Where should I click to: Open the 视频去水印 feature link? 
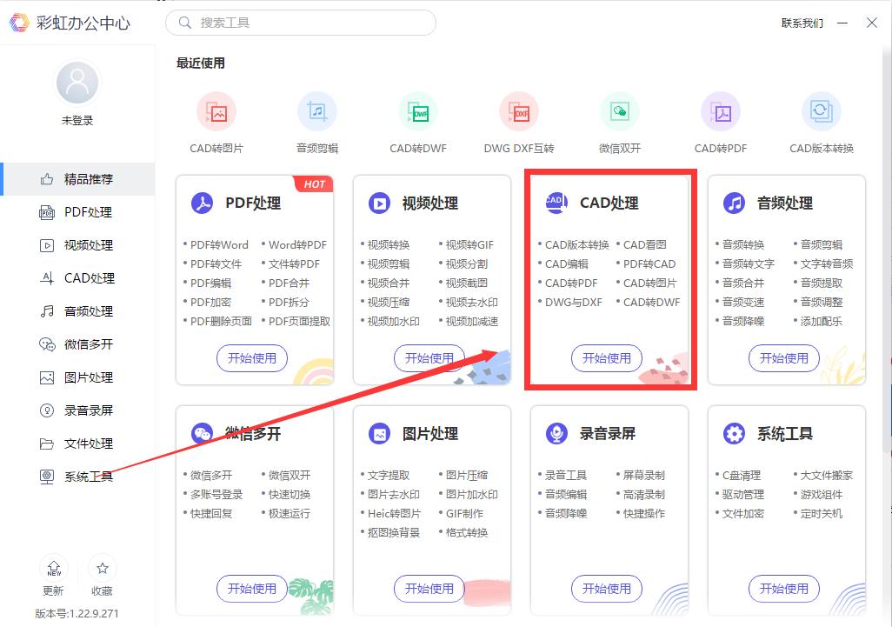pos(471,302)
